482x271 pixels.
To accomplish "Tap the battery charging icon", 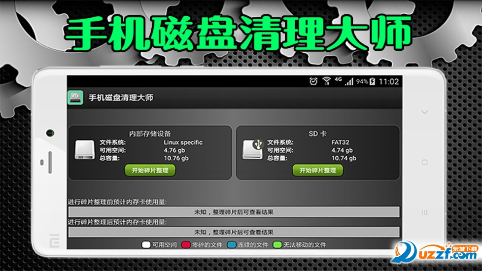I will click(372, 81).
